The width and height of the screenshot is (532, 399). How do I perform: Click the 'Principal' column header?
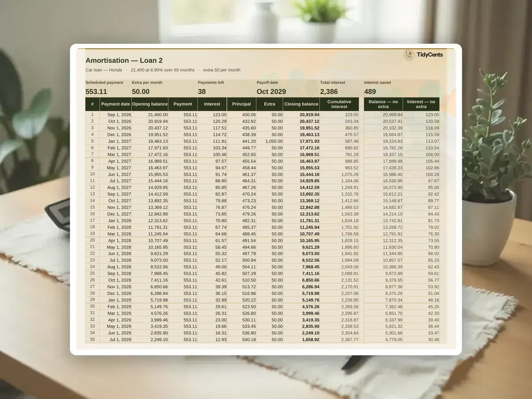(242, 104)
